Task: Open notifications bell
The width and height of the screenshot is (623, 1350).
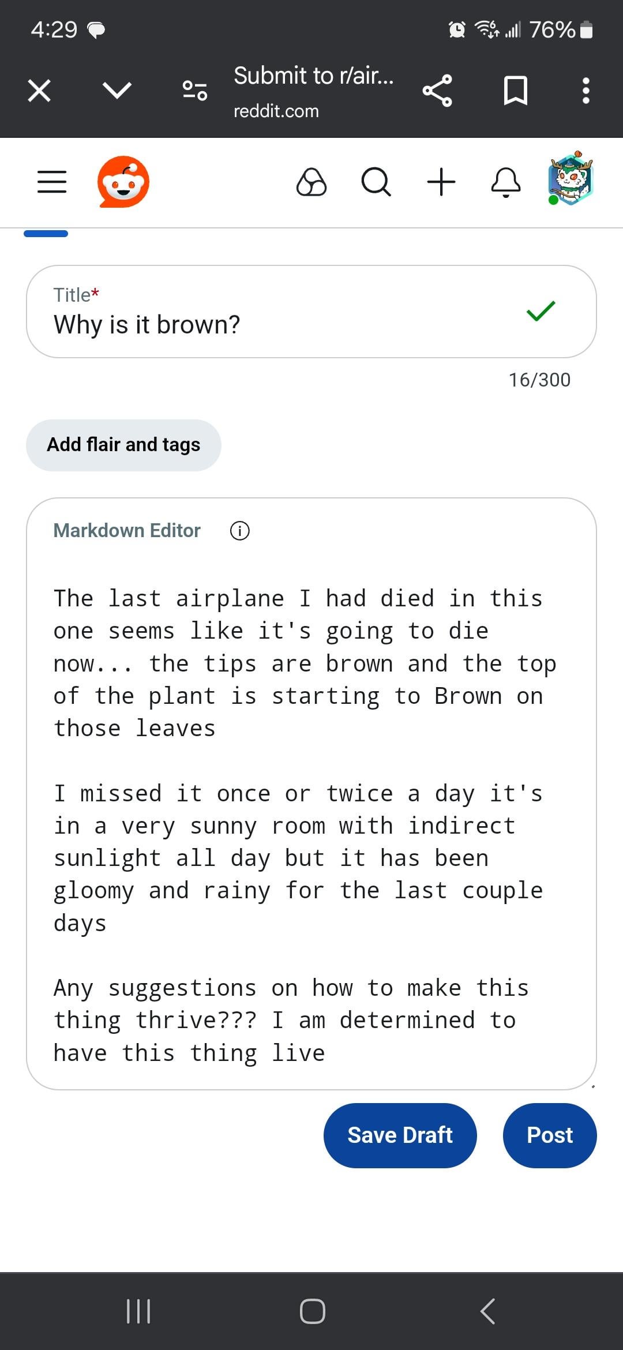Action: 506,182
